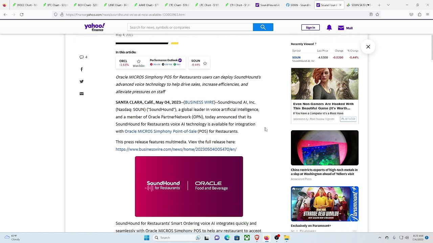Open Oracle MICROS Symphony Point-of-Sale link

[160, 131]
